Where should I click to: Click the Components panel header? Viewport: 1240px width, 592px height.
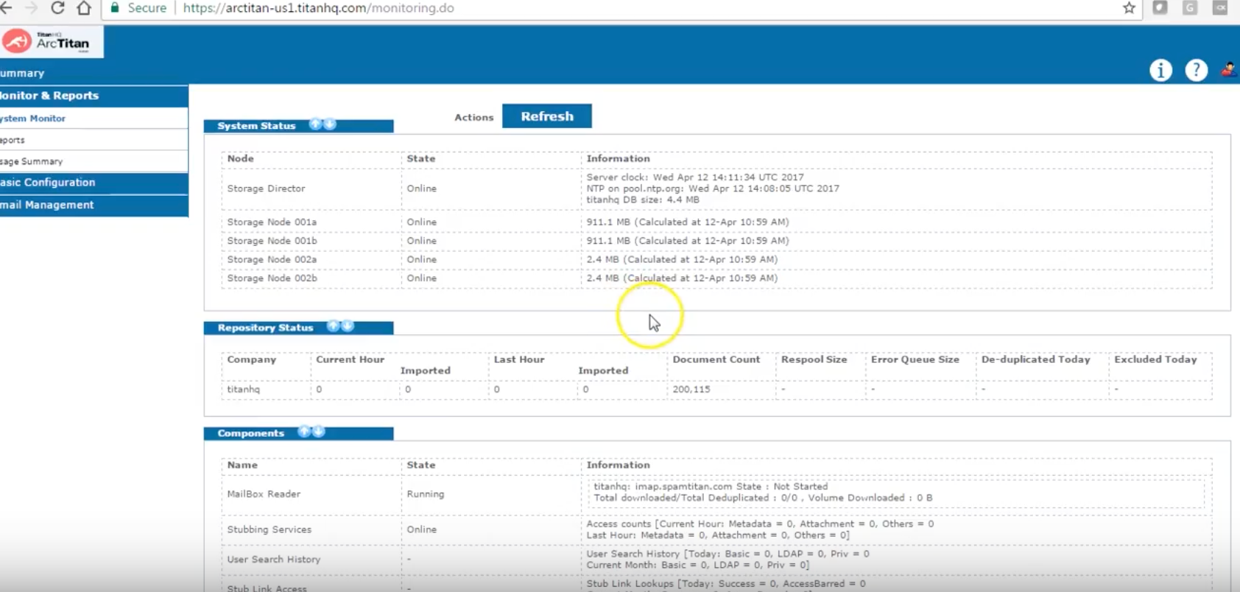click(298, 434)
